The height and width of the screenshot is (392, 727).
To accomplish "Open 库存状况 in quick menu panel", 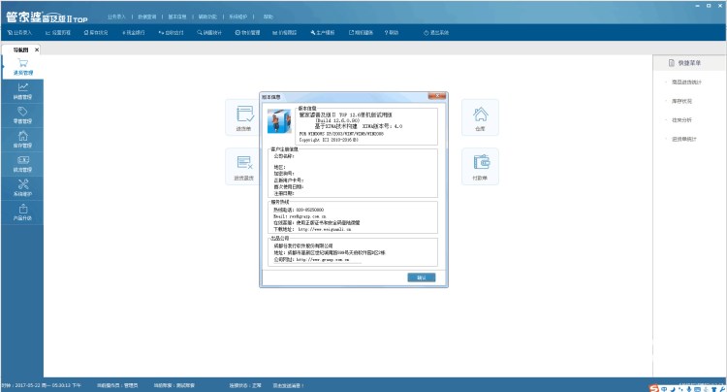I will 681,101.
